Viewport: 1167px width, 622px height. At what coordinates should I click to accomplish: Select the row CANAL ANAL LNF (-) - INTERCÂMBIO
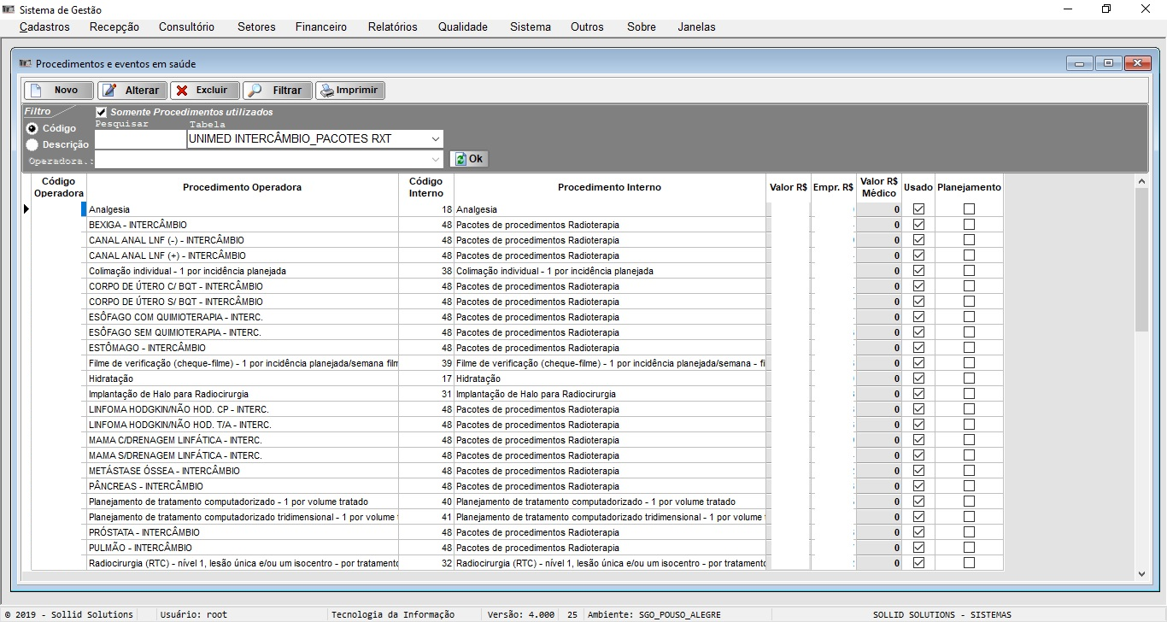click(x=518, y=240)
